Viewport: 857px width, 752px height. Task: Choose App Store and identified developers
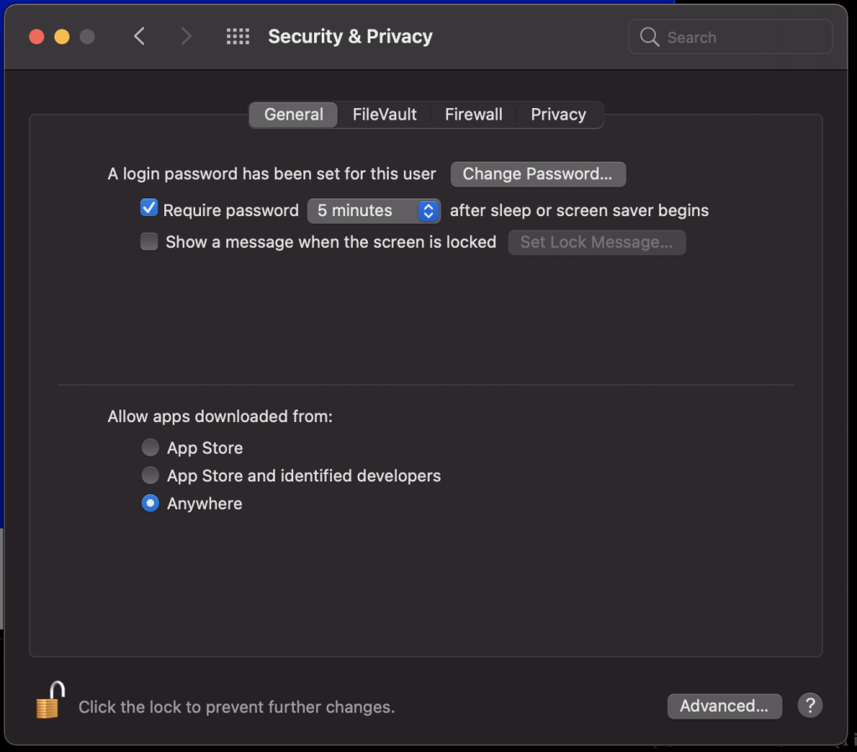pyautogui.click(x=150, y=476)
